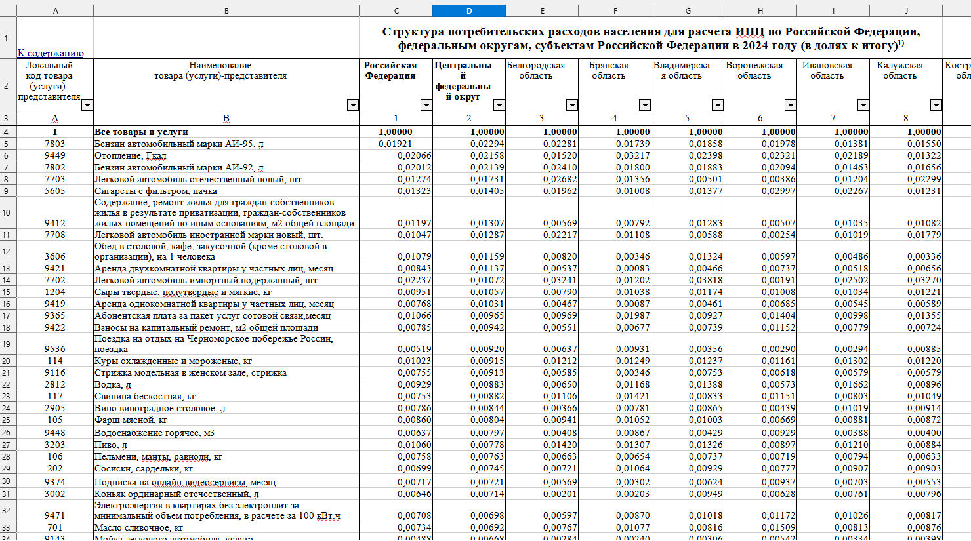This screenshot has height=541, width=971.
Task: Select the Свинина бескостная, кг cell
Action: pos(226,396)
